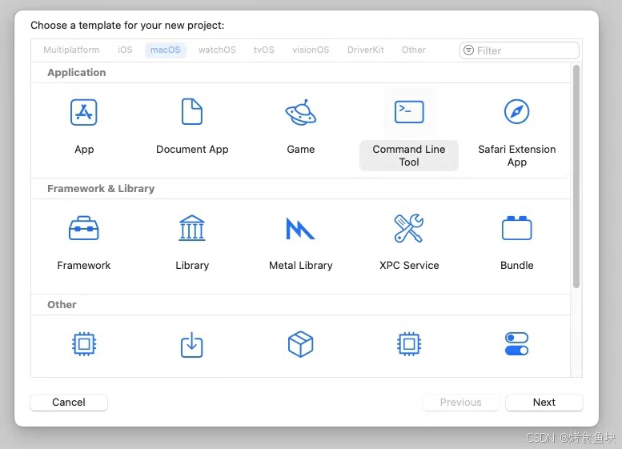622x449 pixels.
Task: Switch to the DriverKit tab
Action: (x=365, y=50)
